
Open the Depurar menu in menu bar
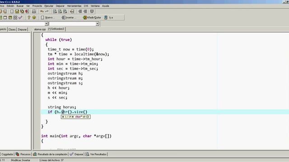[60, 6]
